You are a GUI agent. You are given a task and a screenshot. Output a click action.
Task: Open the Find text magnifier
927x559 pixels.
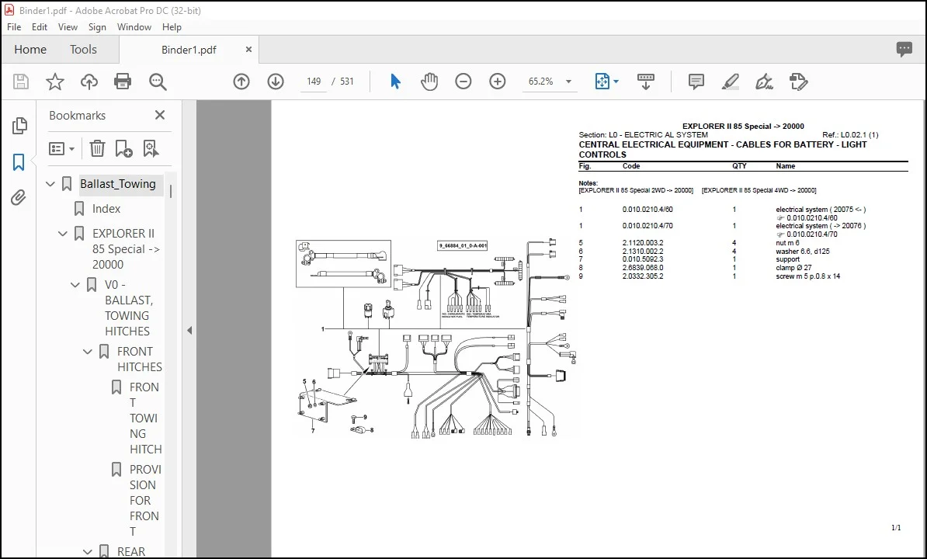point(158,82)
